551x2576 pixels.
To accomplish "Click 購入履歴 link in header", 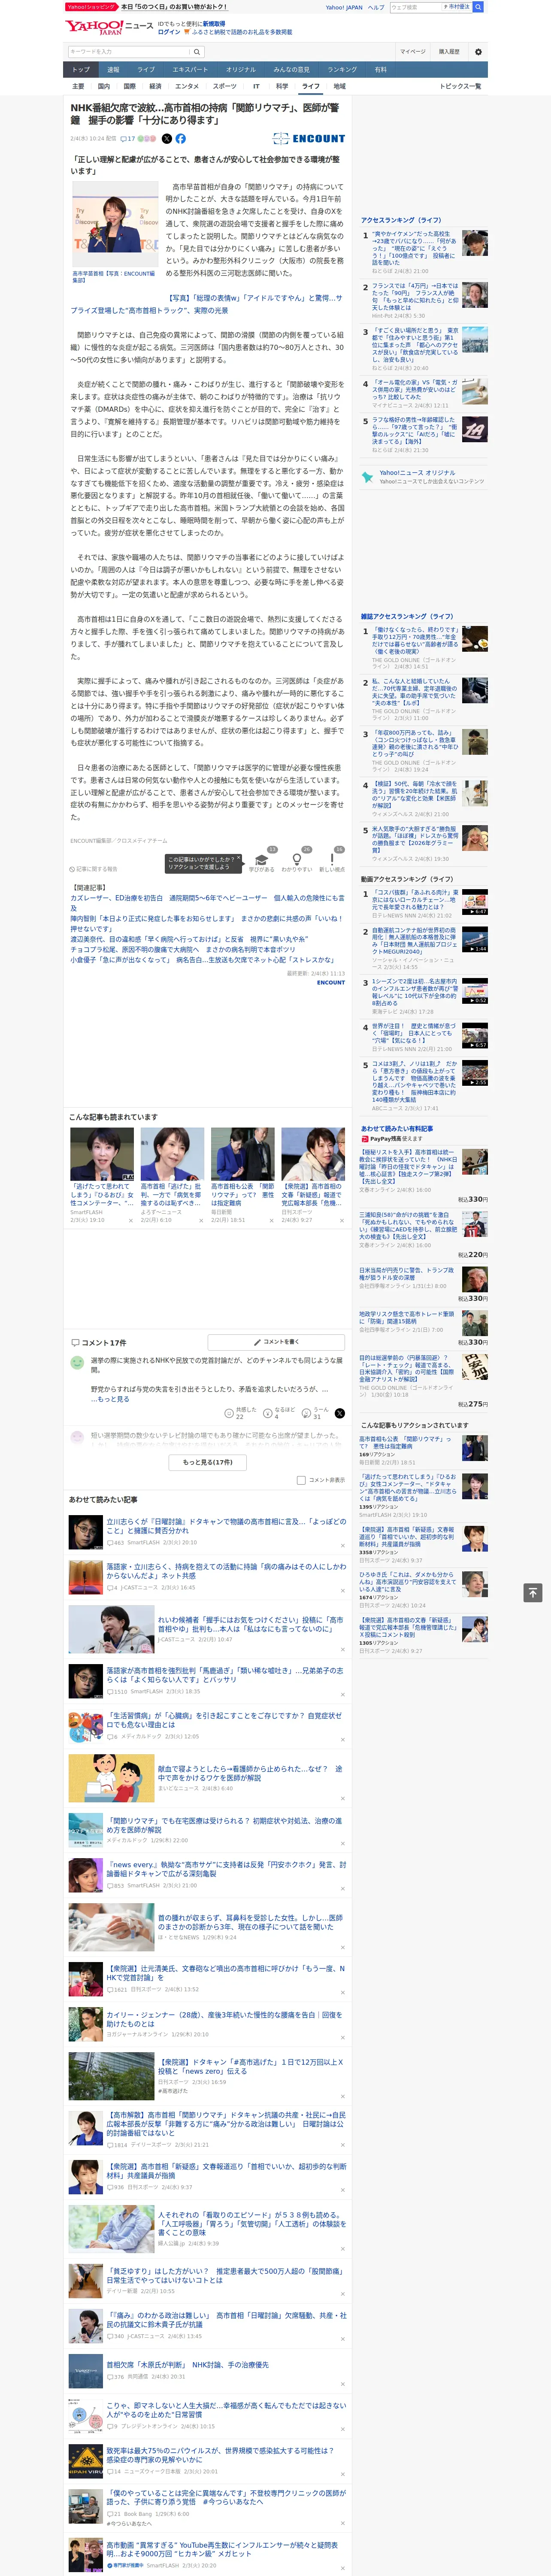I will (x=449, y=51).
